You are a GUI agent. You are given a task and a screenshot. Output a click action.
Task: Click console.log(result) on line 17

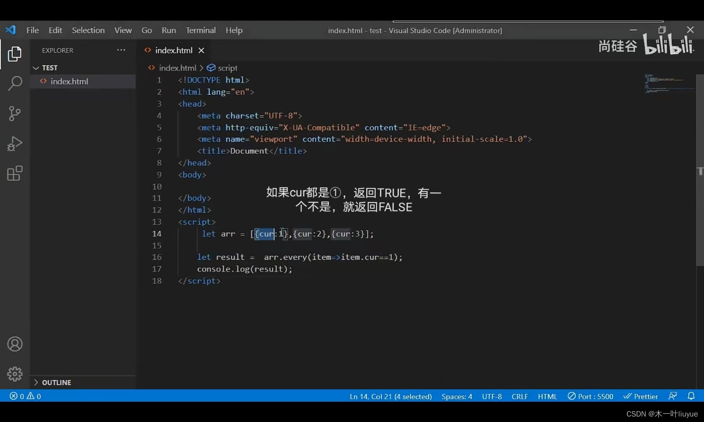[x=244, y=269]
